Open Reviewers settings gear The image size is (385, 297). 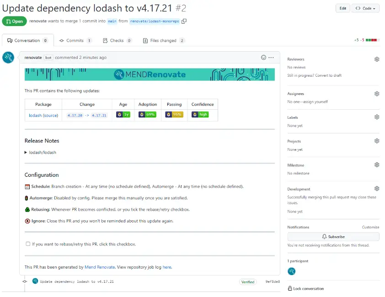click(377, 59)
